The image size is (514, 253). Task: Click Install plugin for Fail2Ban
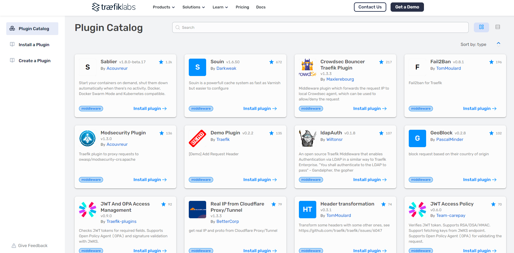(480, 109)
